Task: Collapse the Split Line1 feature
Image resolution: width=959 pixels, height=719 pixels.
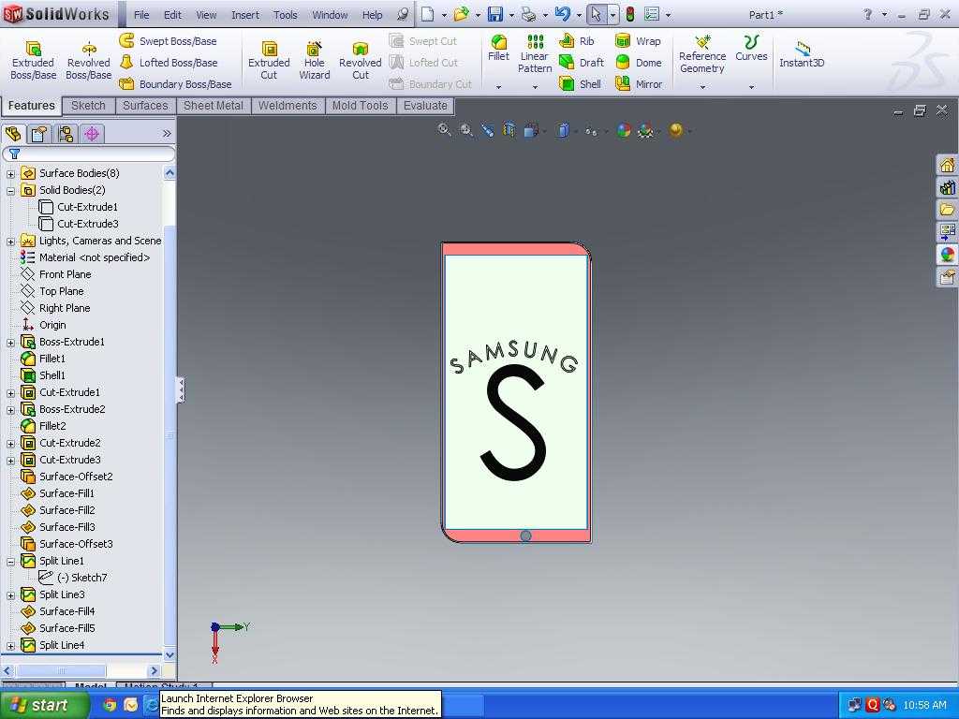Action: (10, 562)
